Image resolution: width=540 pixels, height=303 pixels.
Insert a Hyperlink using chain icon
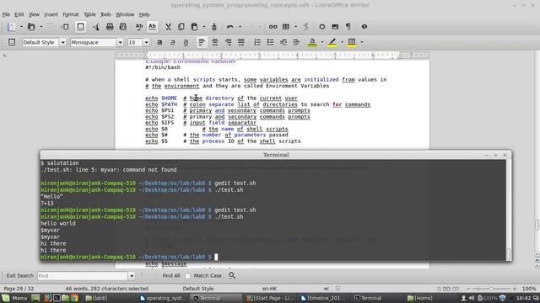273,27
